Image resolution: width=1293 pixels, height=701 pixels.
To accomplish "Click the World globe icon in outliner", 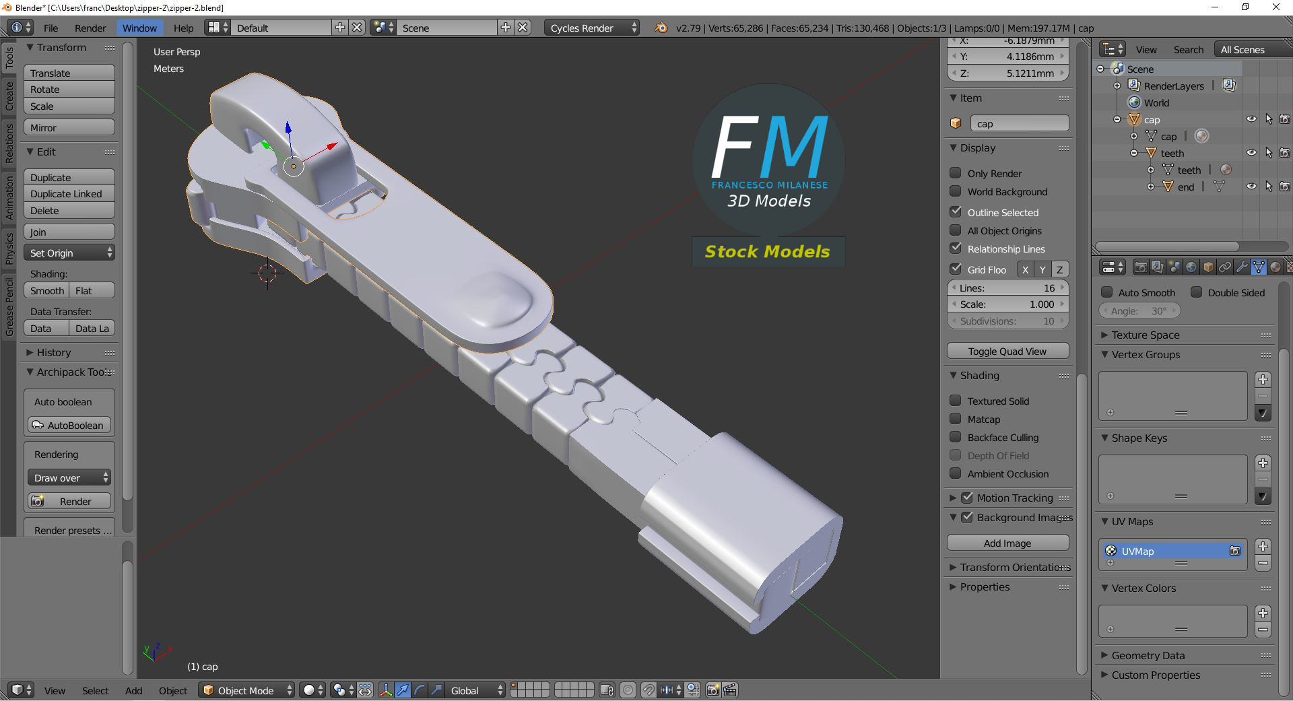I will point(1135,102).
